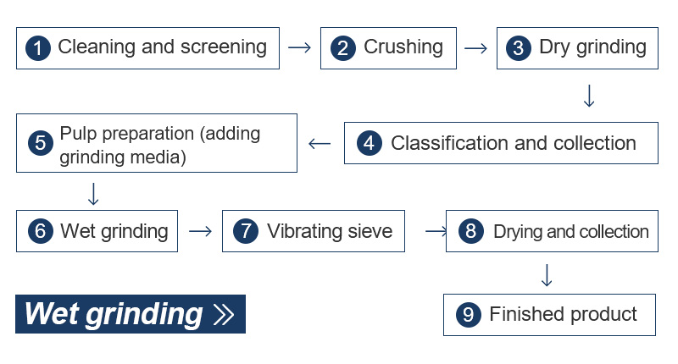
Task: Select the Cleaning and screening step box
Action: (147, 48)
